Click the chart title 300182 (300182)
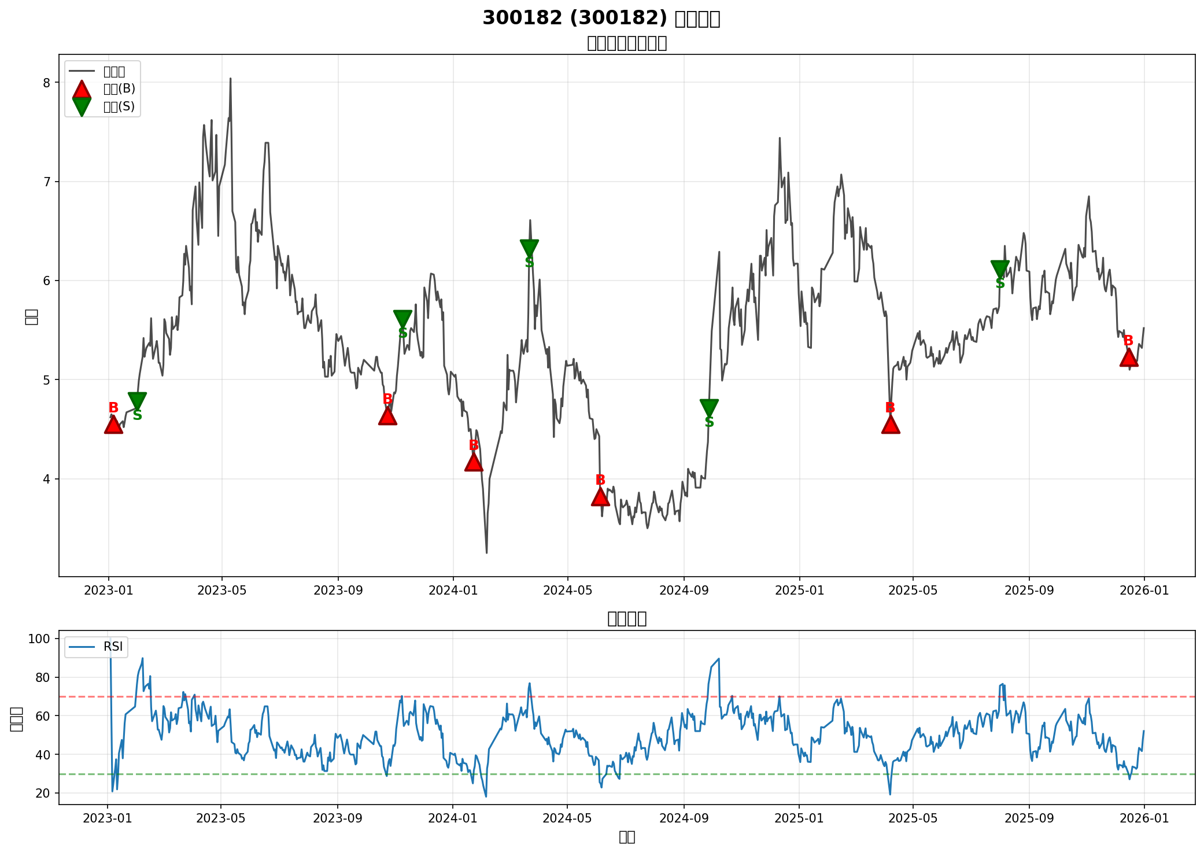The height and width of the screenshot is (852, 1204). pyautogui.click(x=601, y=18)
